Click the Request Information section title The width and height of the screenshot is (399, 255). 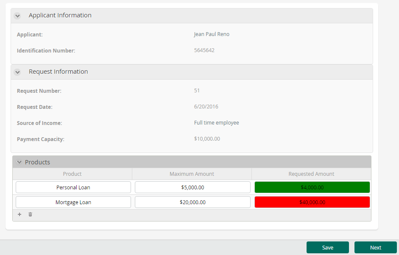coord(58,72)
